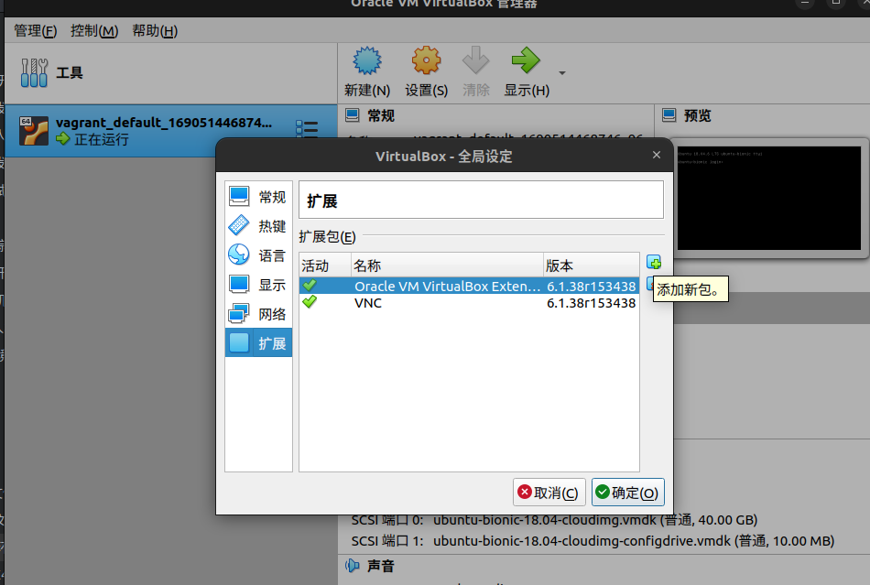The height and width of the screenshot is (585, 870).
Task: Click the vagrant_default VM 64-bit OS icon
Action: tap(33, 130)
